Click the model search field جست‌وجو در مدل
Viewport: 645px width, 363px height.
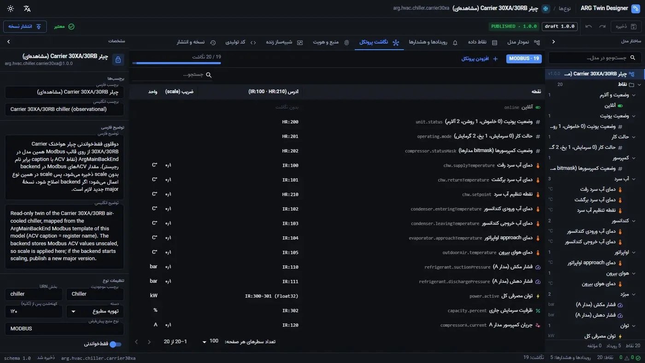[x=594, y=58]
